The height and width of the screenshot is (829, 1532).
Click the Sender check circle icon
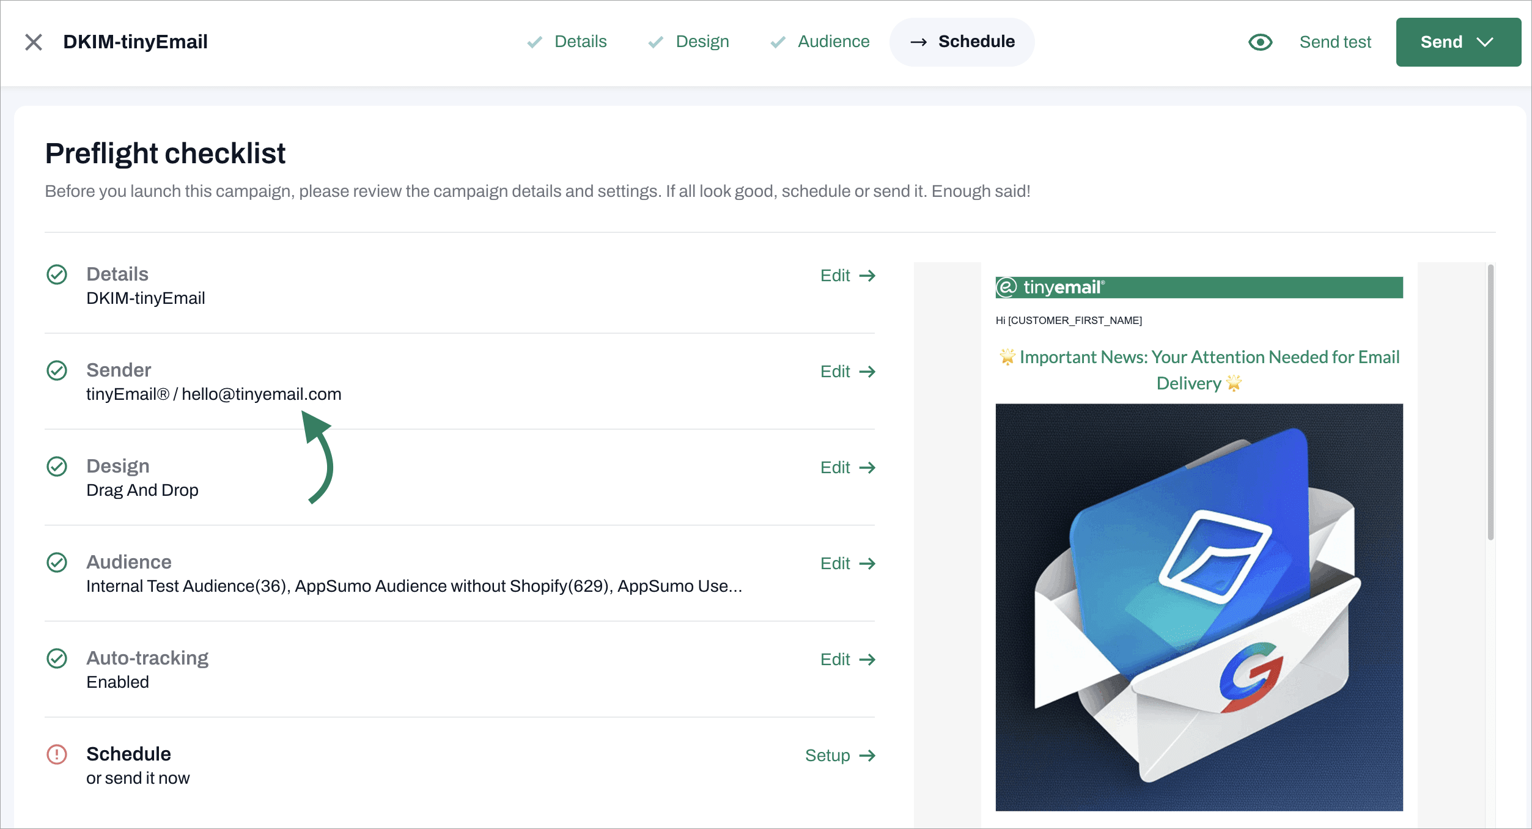point(57,370)
